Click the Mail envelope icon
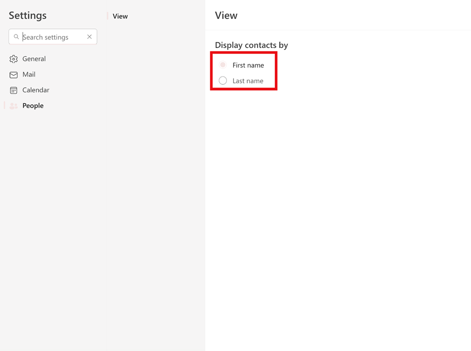 pos(14,74)
